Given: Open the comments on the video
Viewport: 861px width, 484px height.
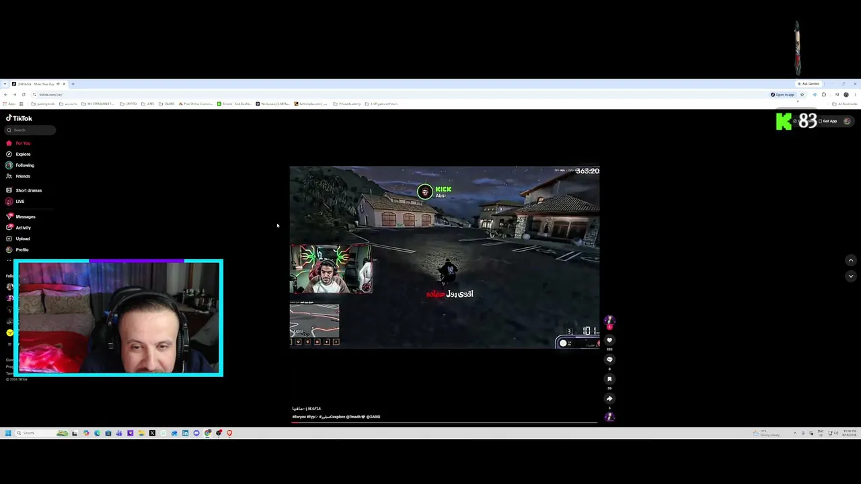Looking at the screenshot, I should point(609,360).
